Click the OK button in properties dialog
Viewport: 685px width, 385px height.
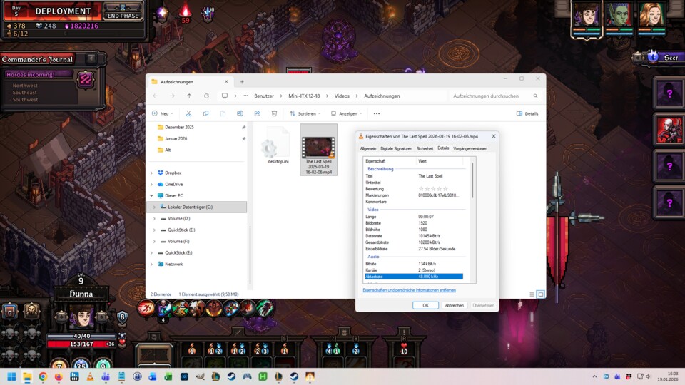click(425, 305)
